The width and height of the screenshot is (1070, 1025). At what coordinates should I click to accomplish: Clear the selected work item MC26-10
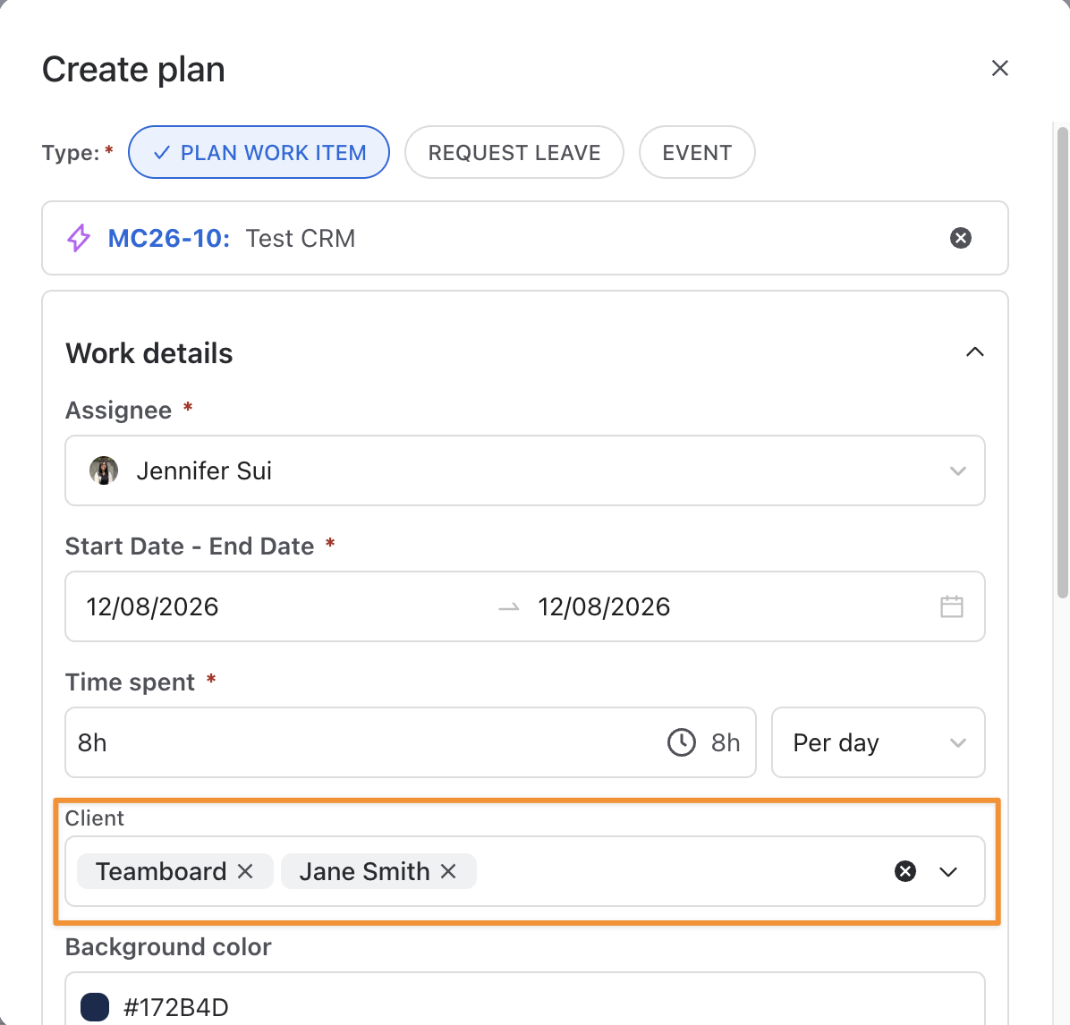[960, 238]
